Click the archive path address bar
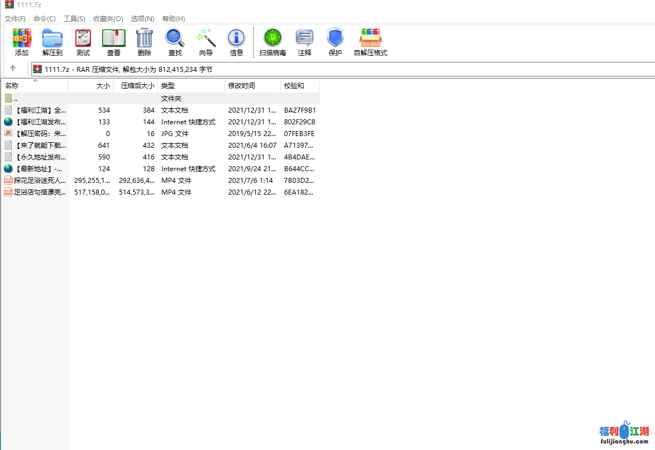This screenshot has height=450, width=655. [335, 69]
